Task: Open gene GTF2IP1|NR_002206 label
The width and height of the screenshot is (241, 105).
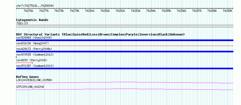Action: click(30, 87)
